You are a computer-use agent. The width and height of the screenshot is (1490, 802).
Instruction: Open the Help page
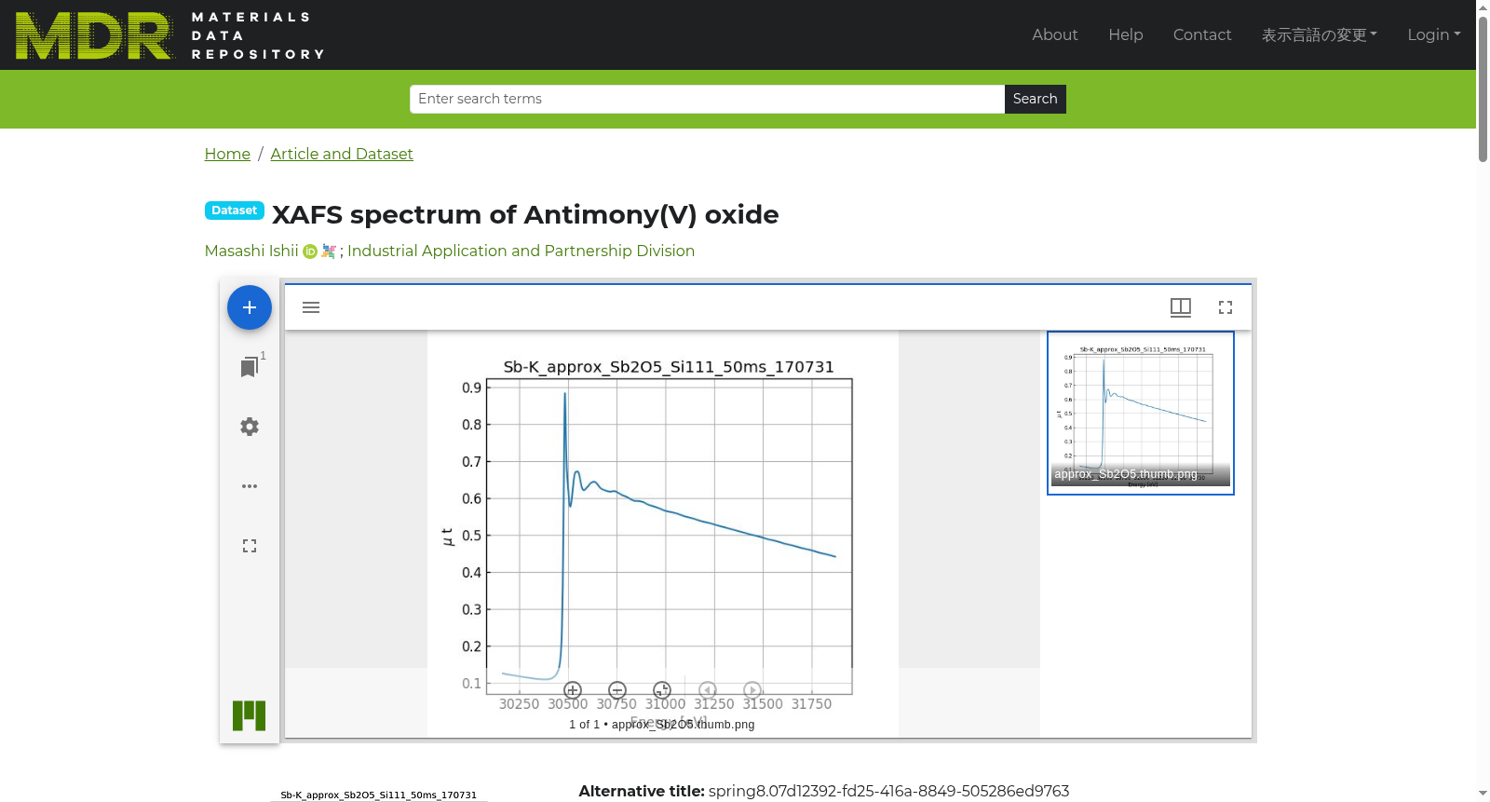(x=1126, y=34)
